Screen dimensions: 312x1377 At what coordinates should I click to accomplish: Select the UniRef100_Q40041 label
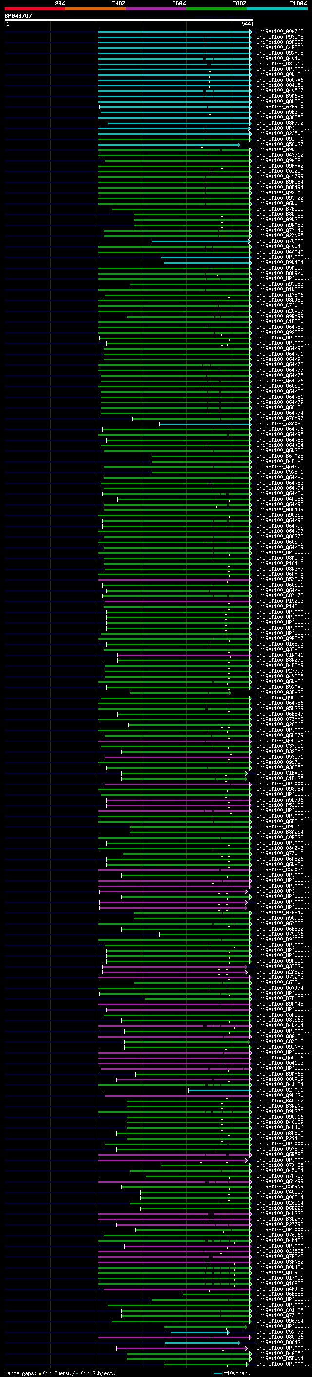pyautogui.click(x=280, y=246)
